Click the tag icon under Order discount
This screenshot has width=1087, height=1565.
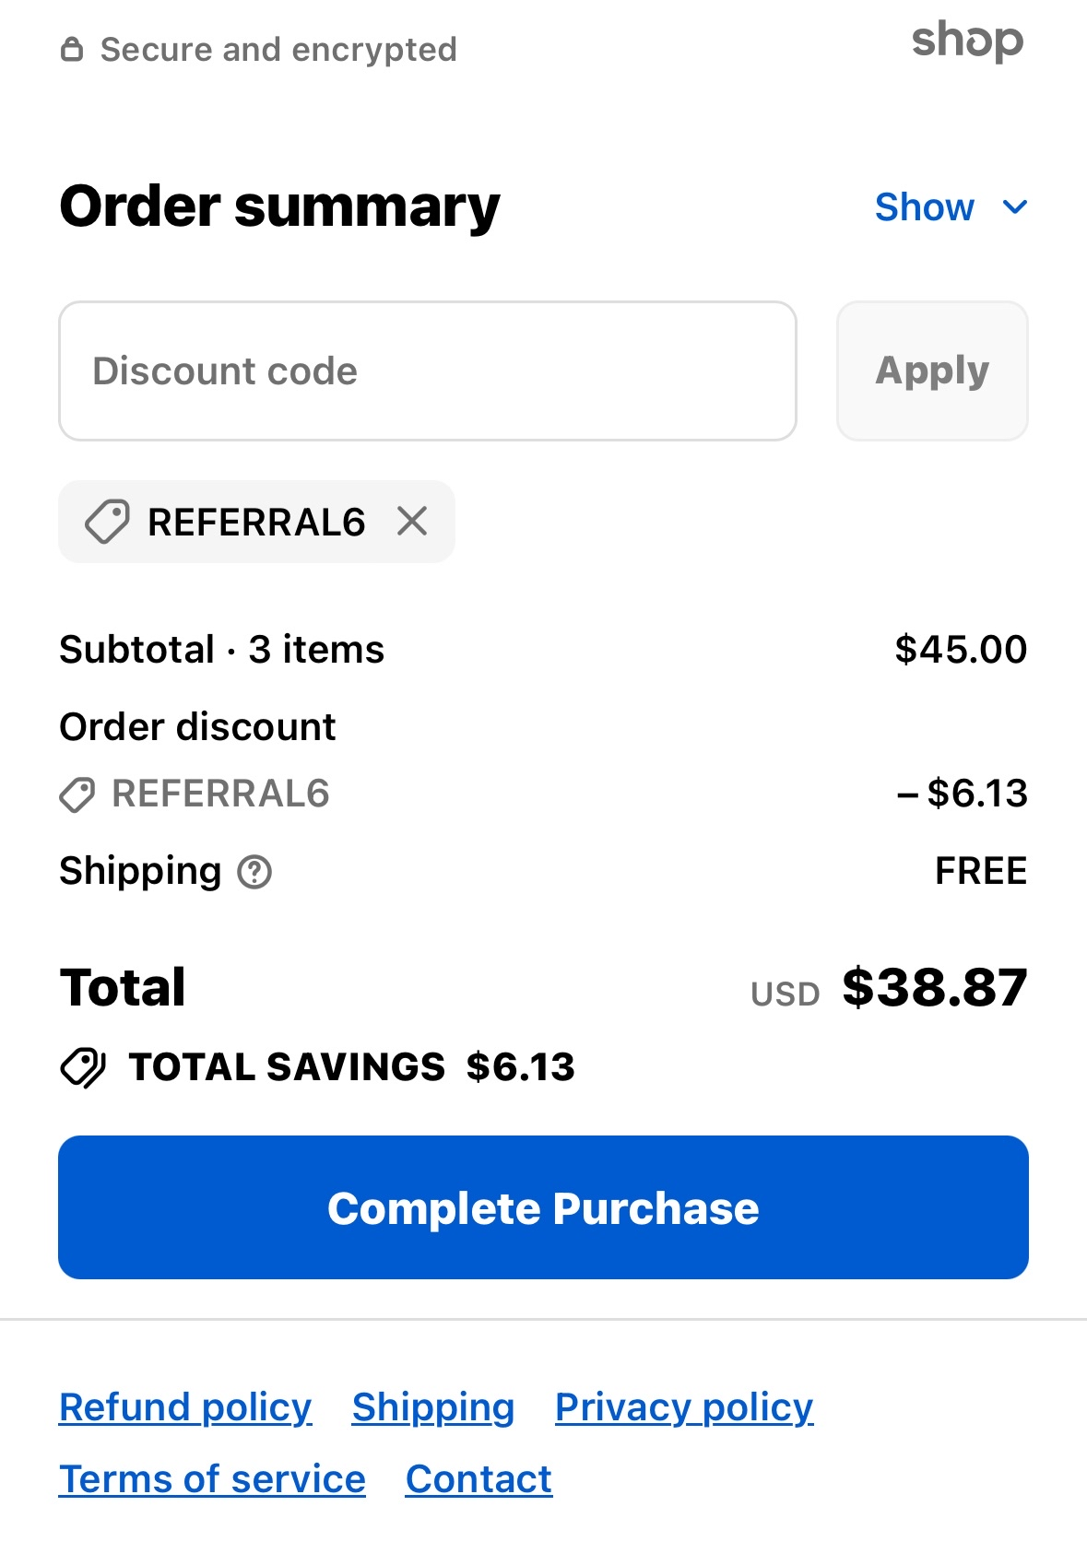(x=77, y=794)
